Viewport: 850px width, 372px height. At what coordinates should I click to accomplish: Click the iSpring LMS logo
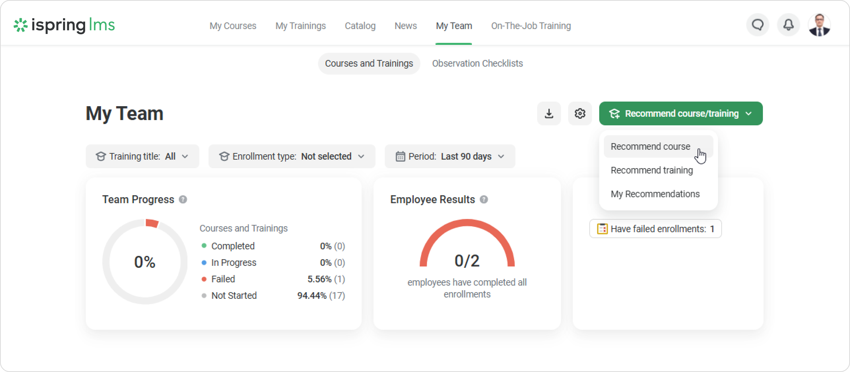pyautogui.click(x=64, y=25)
